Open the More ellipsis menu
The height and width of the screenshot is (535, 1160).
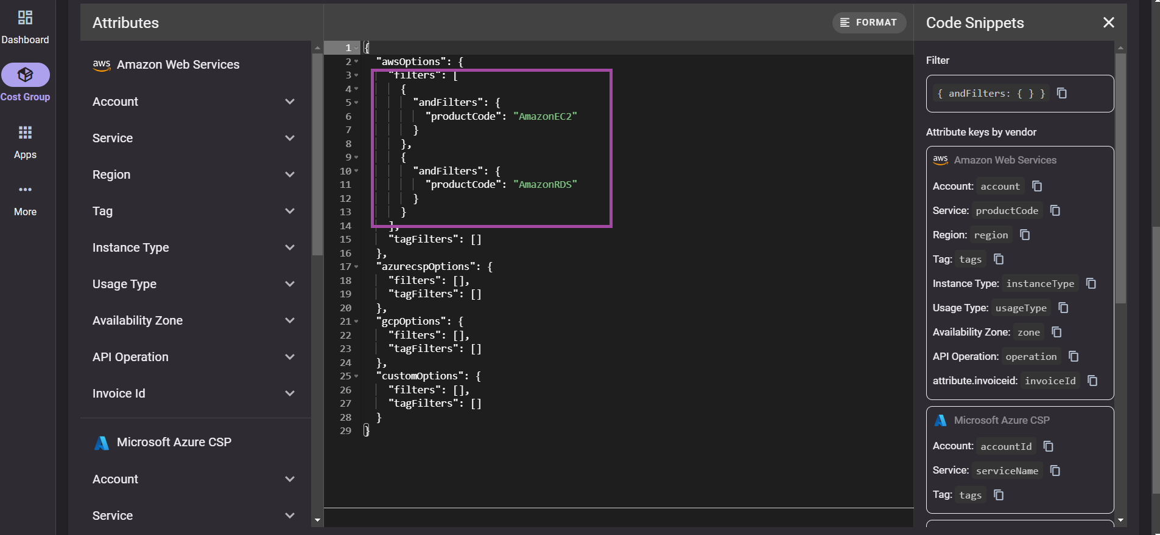coord(25,190)
